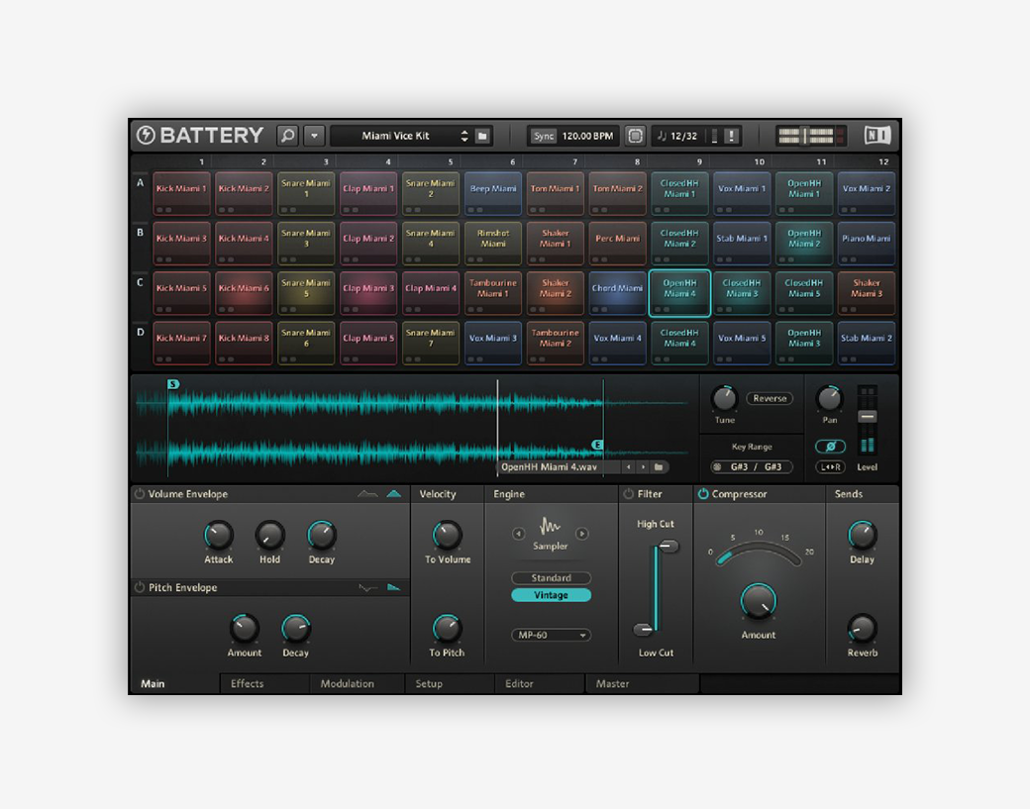Viewport: 1030px width, 809px height.
Task: Toggle the Sync button
Action: click(x=544, y=136)
